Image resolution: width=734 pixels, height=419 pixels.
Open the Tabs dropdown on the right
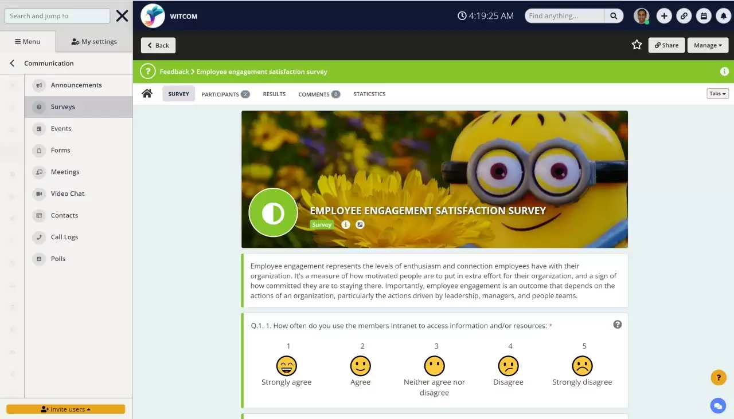pos(717,93)
